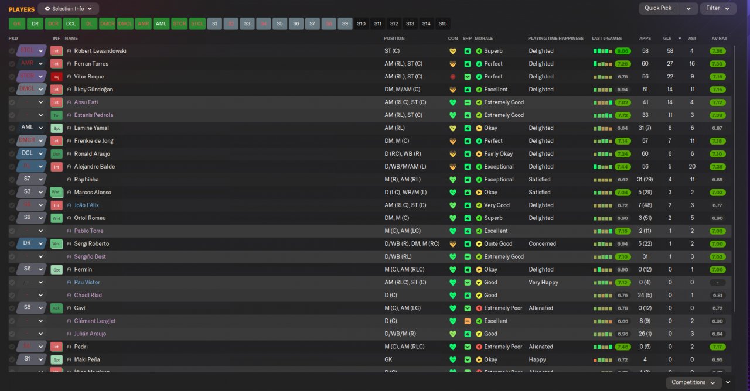The height and width of the screenshot is (391, 750).
Task: Click Vitor Roque's Inj injury icon
Action: tap(56, 77)
